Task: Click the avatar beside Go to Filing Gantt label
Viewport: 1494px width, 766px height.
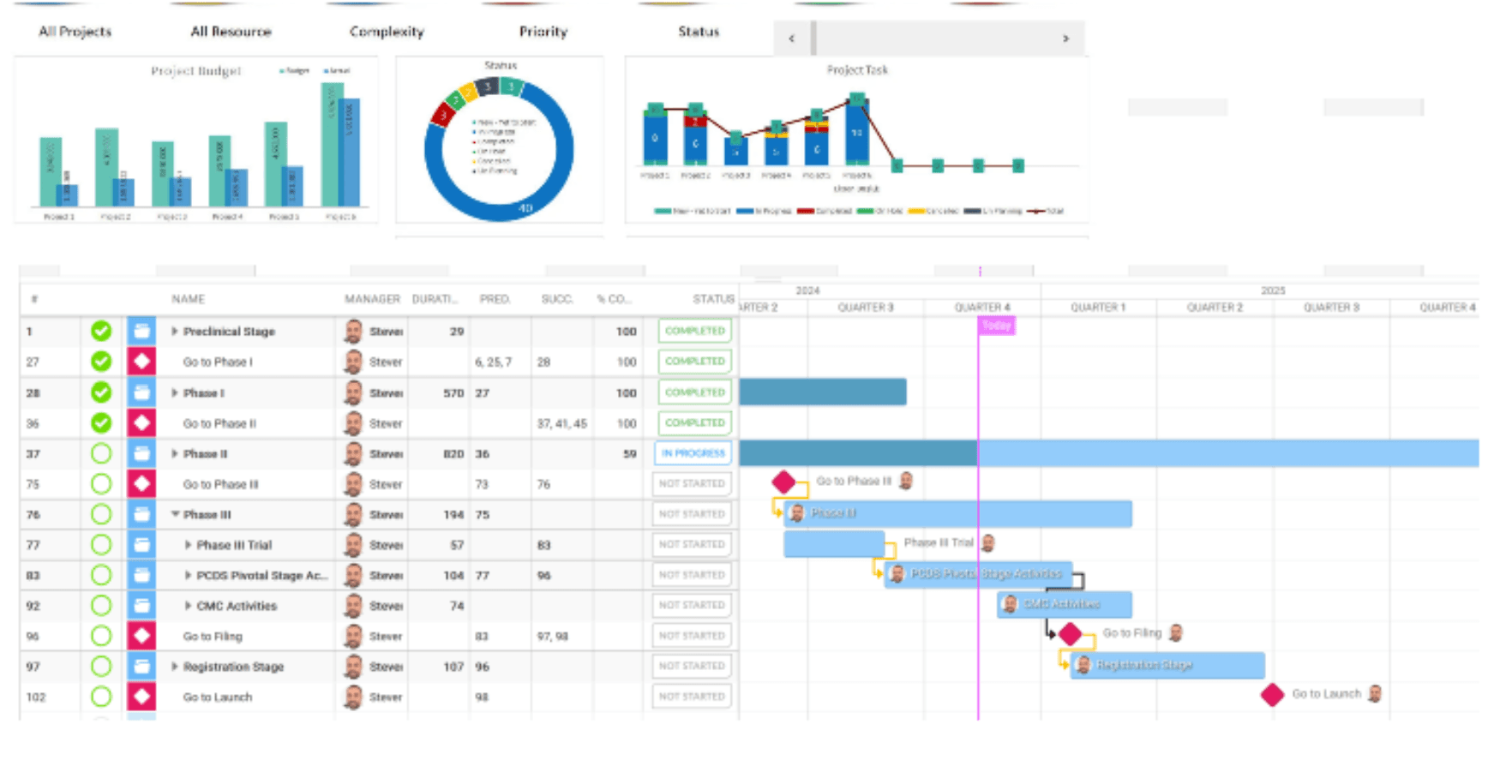Action: [x=1176, y=633]
